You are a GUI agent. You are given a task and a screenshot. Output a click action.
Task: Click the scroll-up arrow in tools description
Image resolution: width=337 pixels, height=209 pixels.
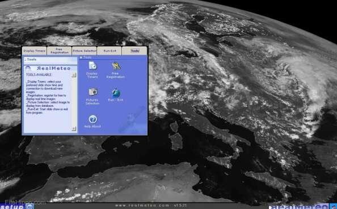coord(74,75)
